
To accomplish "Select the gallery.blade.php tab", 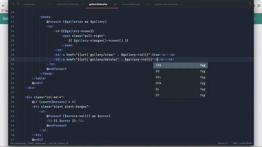I will [x=98, y=4].
